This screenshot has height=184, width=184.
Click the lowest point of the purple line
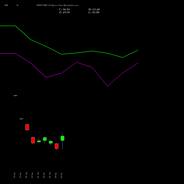click(107, 86)
